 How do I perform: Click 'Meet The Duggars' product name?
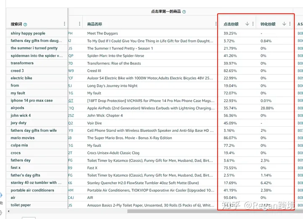[103, 33]
